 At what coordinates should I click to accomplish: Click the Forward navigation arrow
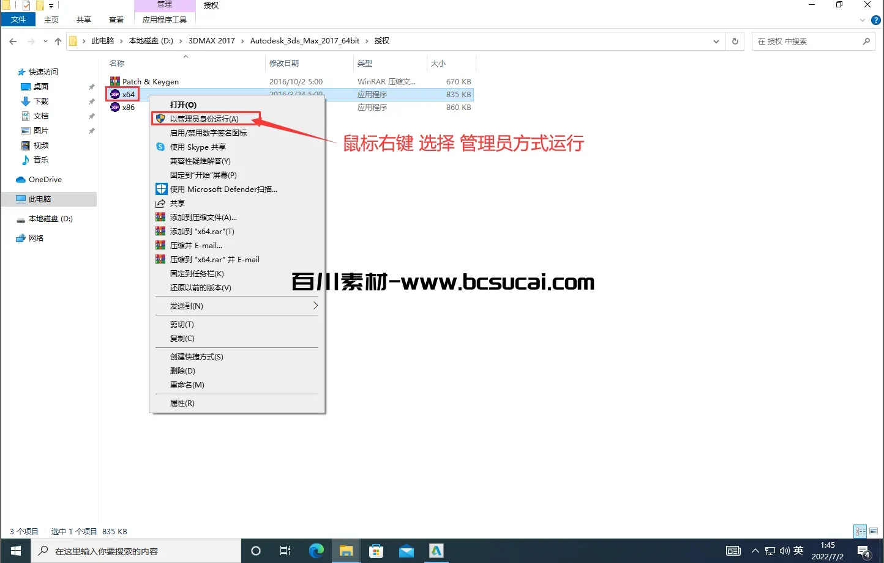point(31,41)
